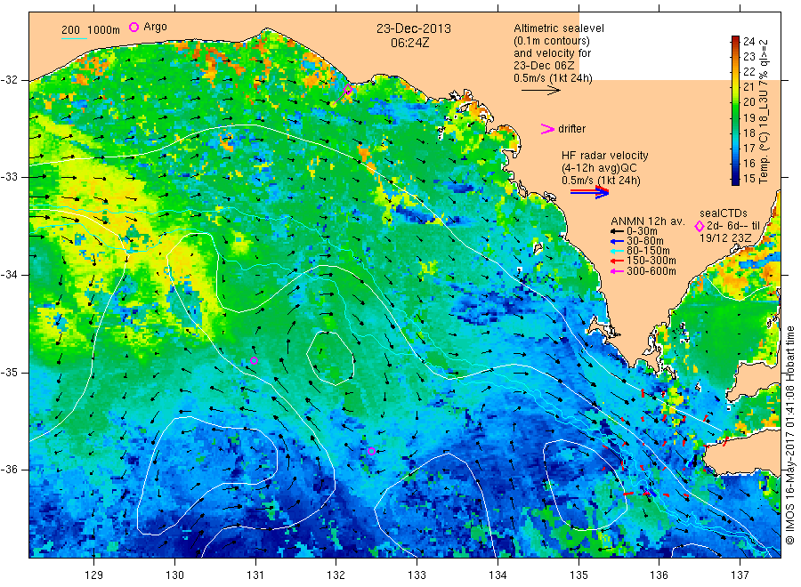This screenshot has width=801, height=587.
Task: Click the '200 1000m' isobath legend text
Action: click(x=91, y=29)
